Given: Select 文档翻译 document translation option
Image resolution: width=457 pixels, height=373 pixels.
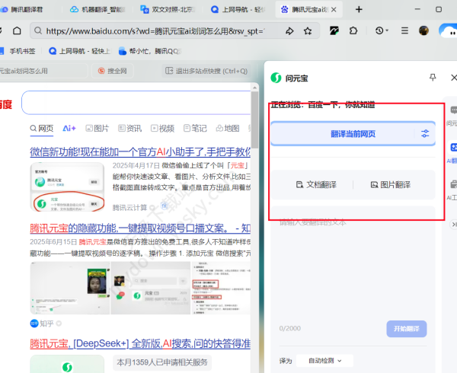Looking at the screenshot, I should 315,185.
